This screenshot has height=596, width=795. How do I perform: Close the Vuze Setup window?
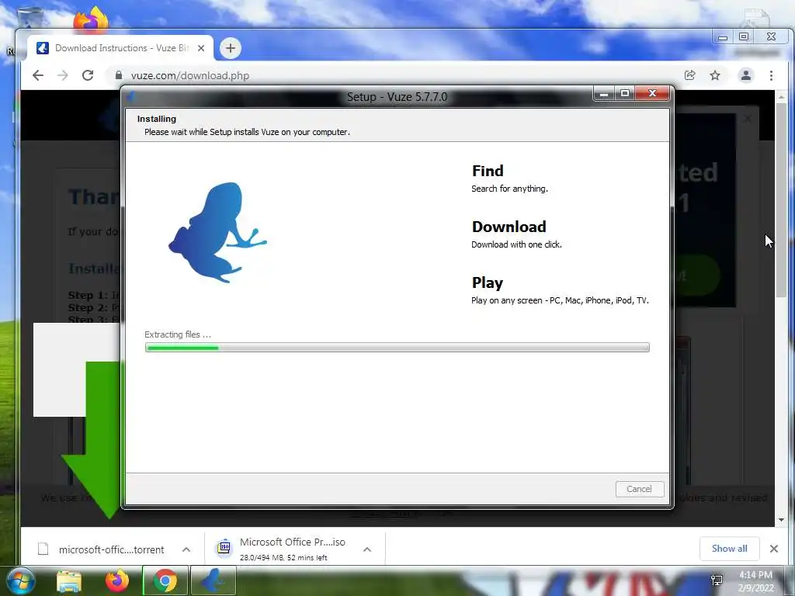click(x=652, y=94)
